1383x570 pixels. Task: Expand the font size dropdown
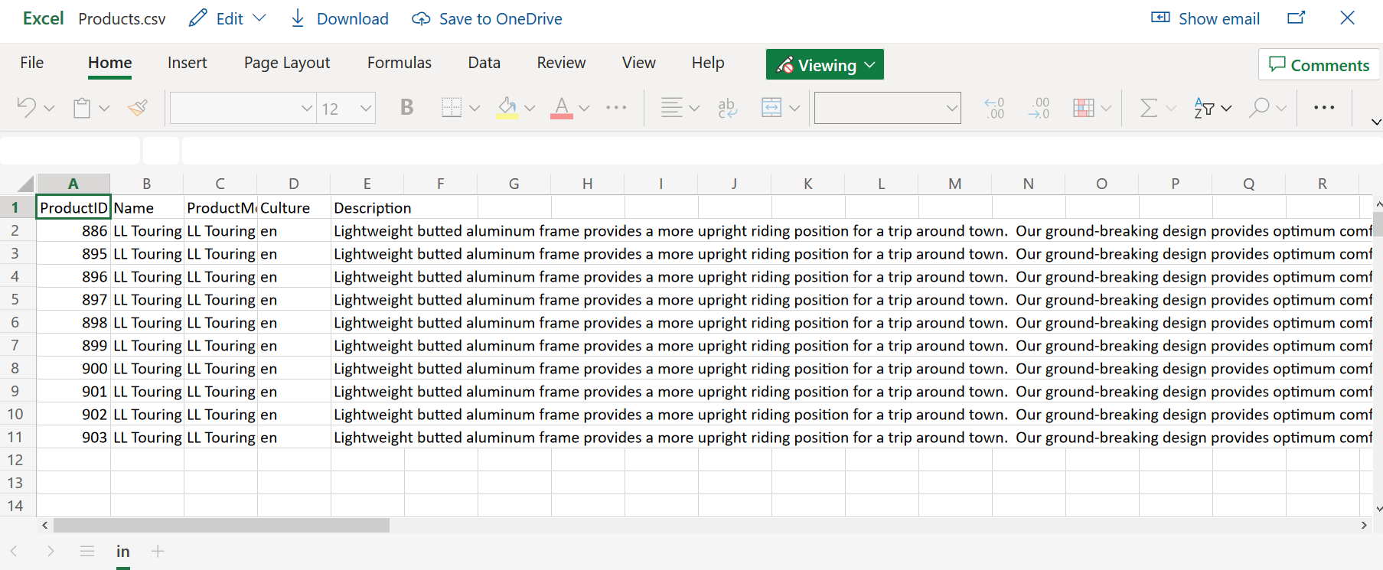click(x=366, y=109)
